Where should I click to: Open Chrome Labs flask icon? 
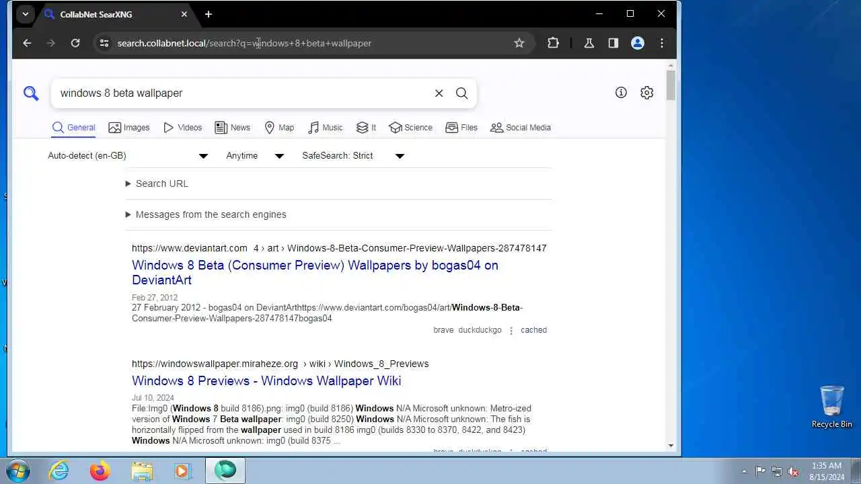(x=589, y=43)
